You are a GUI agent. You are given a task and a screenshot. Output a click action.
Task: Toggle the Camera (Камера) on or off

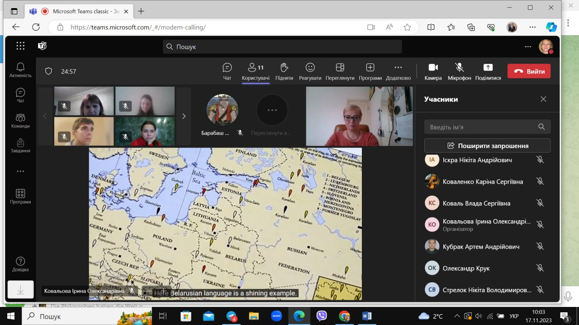(433, 71)
